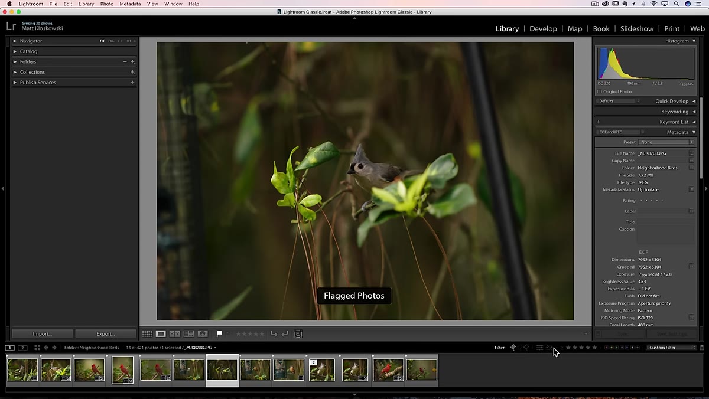Open the Custom Filter dropdown
The width and height of the screenshot is (709, 399).
[x=671, y=348]
